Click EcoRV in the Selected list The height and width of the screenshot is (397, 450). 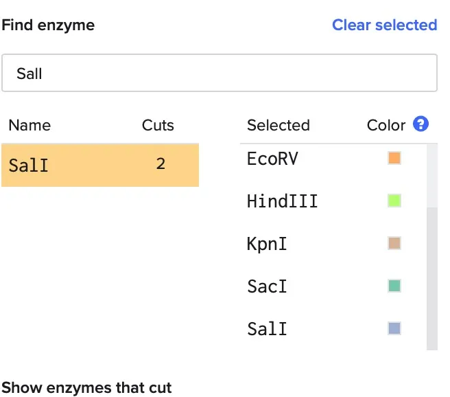click(x=273, y=159)
